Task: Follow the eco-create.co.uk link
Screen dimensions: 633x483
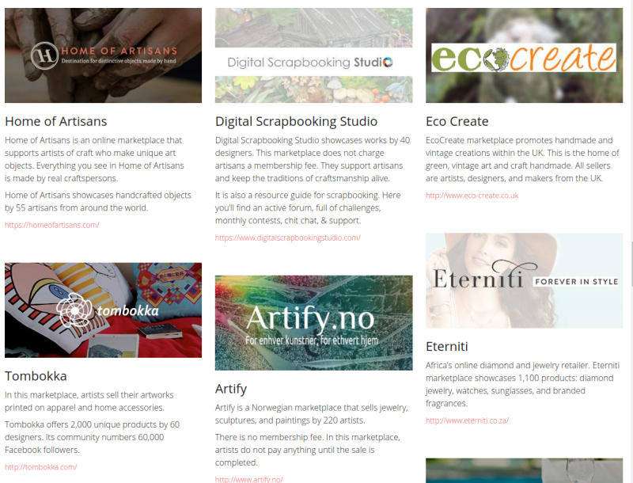Action: coord(472,196)
